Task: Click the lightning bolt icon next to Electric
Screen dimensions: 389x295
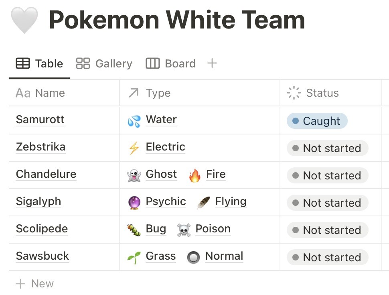Action: (135, 147)
